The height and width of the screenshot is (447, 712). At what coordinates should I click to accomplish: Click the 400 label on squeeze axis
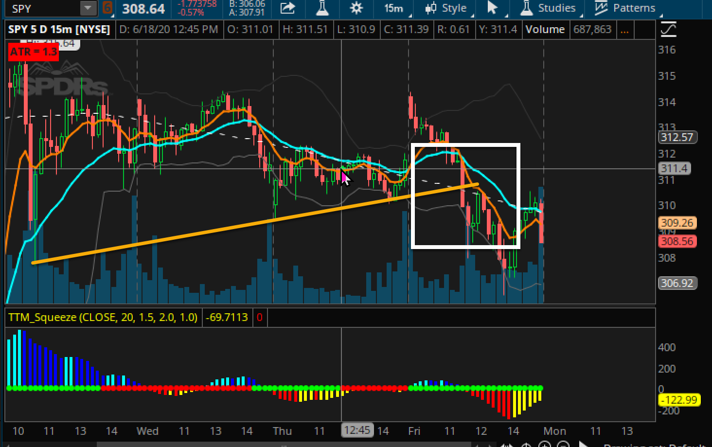pyautogui.click(x=667, y=347)
